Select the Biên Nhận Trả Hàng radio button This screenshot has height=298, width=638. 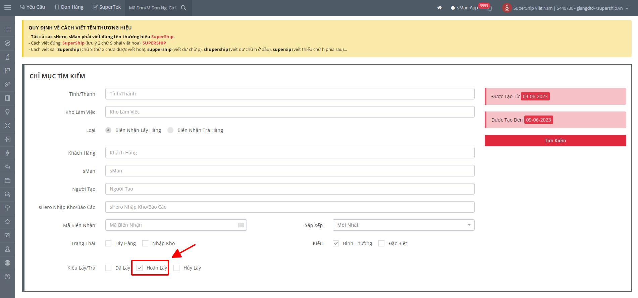click(x=170, y=130)
